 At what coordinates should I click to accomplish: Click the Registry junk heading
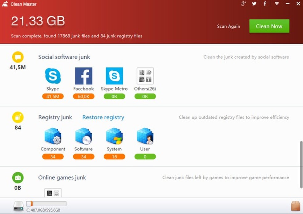(x=55, y=117)
